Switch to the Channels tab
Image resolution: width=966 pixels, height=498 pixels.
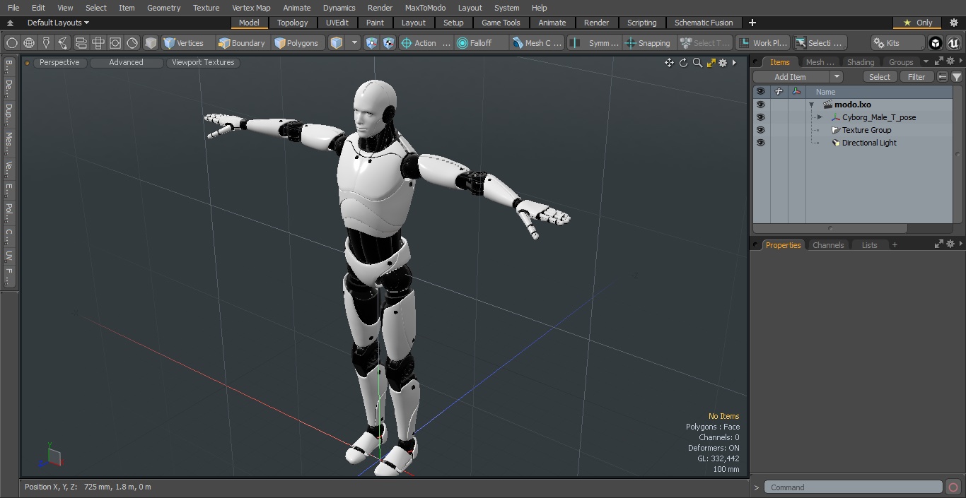point(828,245)
